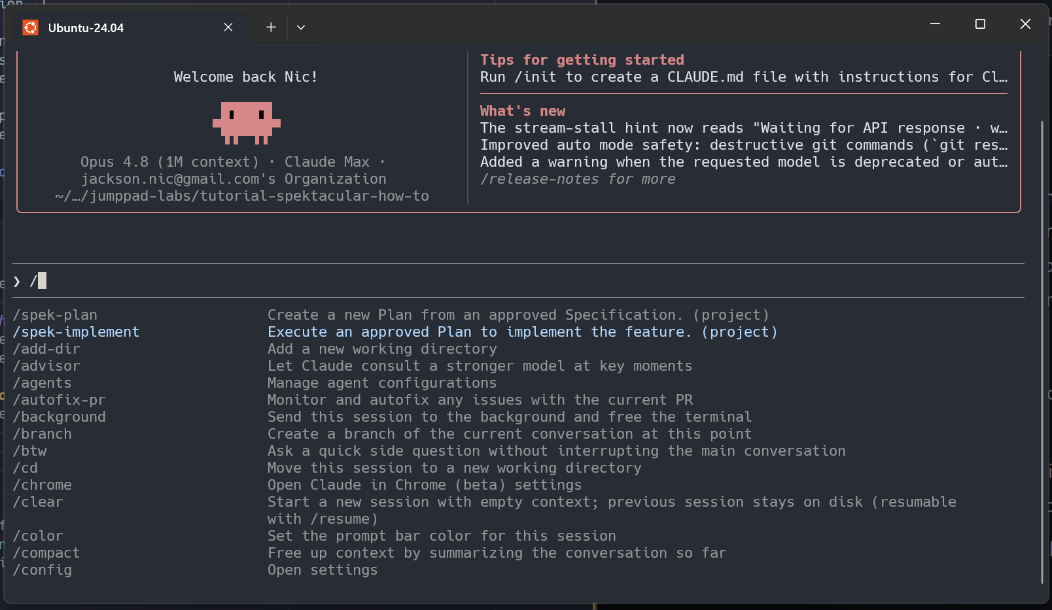
Task: Select the /btw command
Action: [x=30, y=451]
